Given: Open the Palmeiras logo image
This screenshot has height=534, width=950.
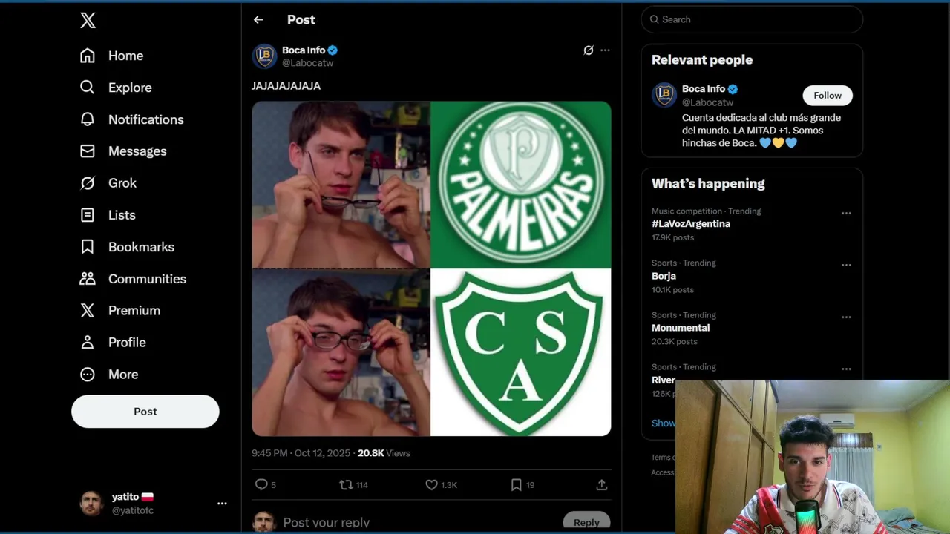Looking at the screenshot, I should tap(520, 185).
